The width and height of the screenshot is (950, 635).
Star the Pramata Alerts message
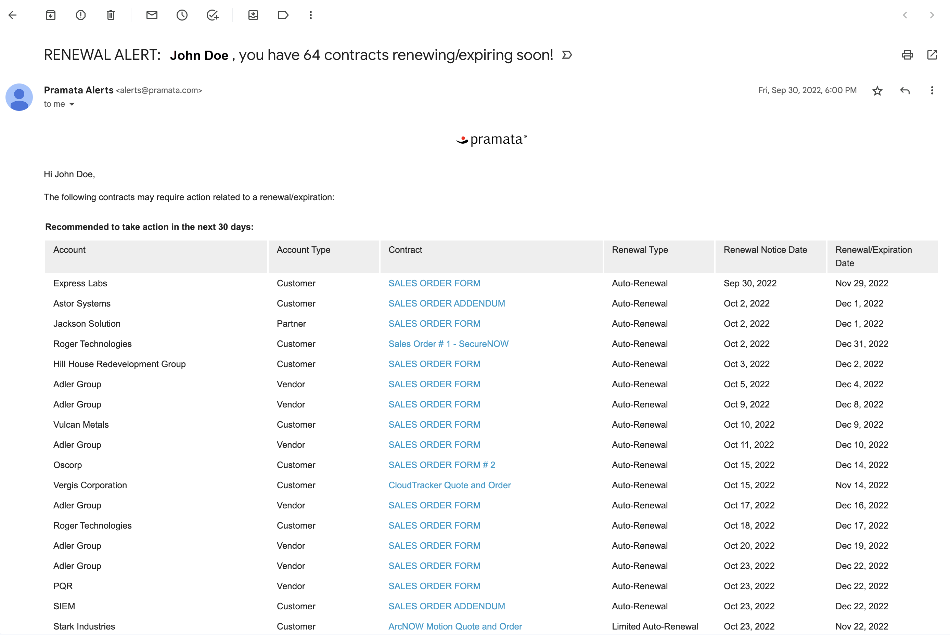(x=877, y=91)
